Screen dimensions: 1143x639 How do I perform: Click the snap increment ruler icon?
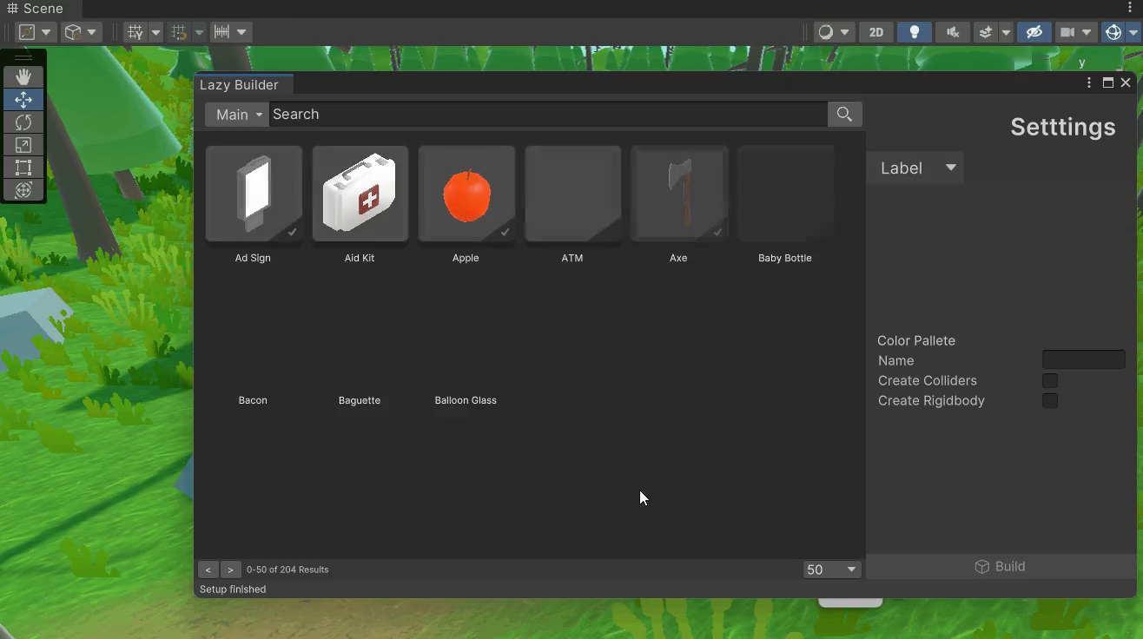221,32
